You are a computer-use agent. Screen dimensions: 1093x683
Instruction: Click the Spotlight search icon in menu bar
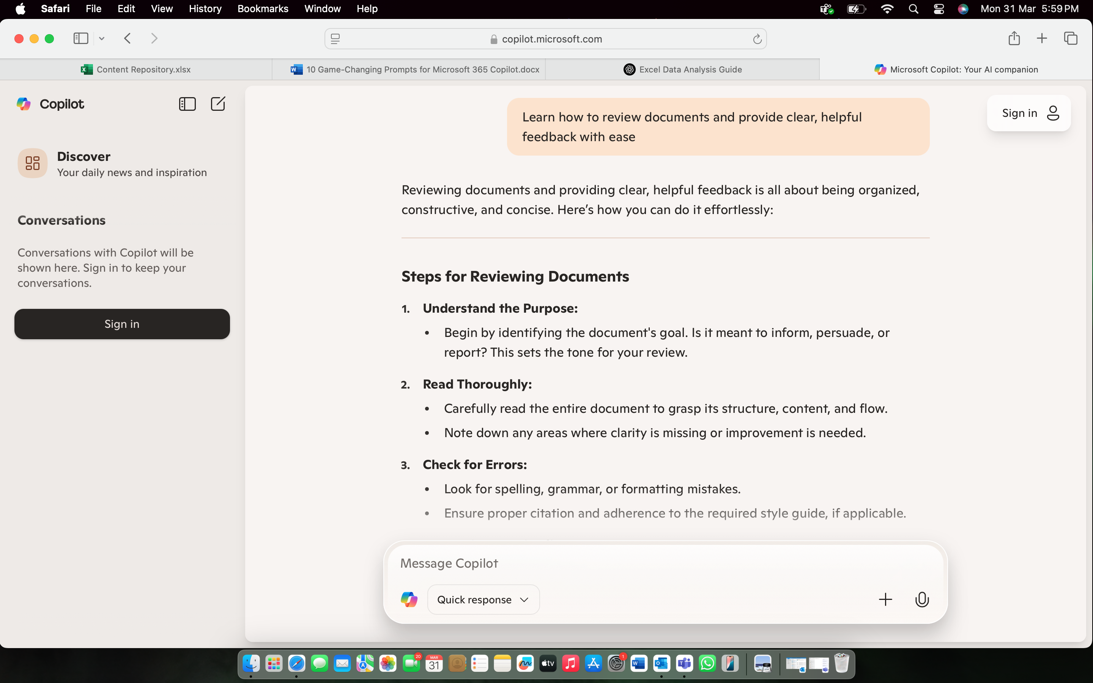pos(913,9)
